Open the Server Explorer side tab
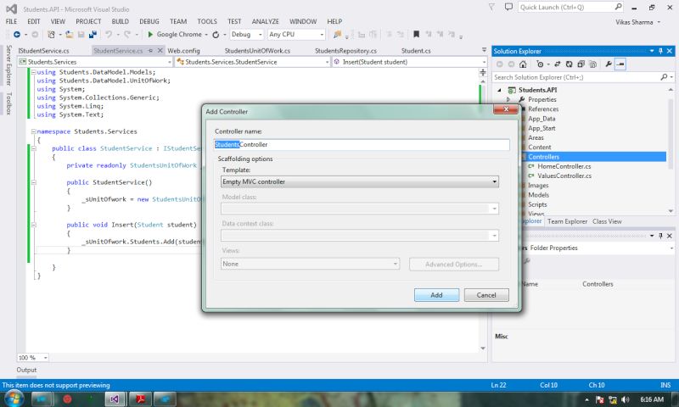This screenshot has height=407, width=679. [9, 65]
